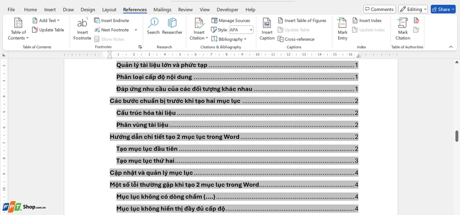Click entry 'Các bước chuẩn bị trước khi tạo hai mục lục'
Screen dimensions: 460x215
point(175,101)
